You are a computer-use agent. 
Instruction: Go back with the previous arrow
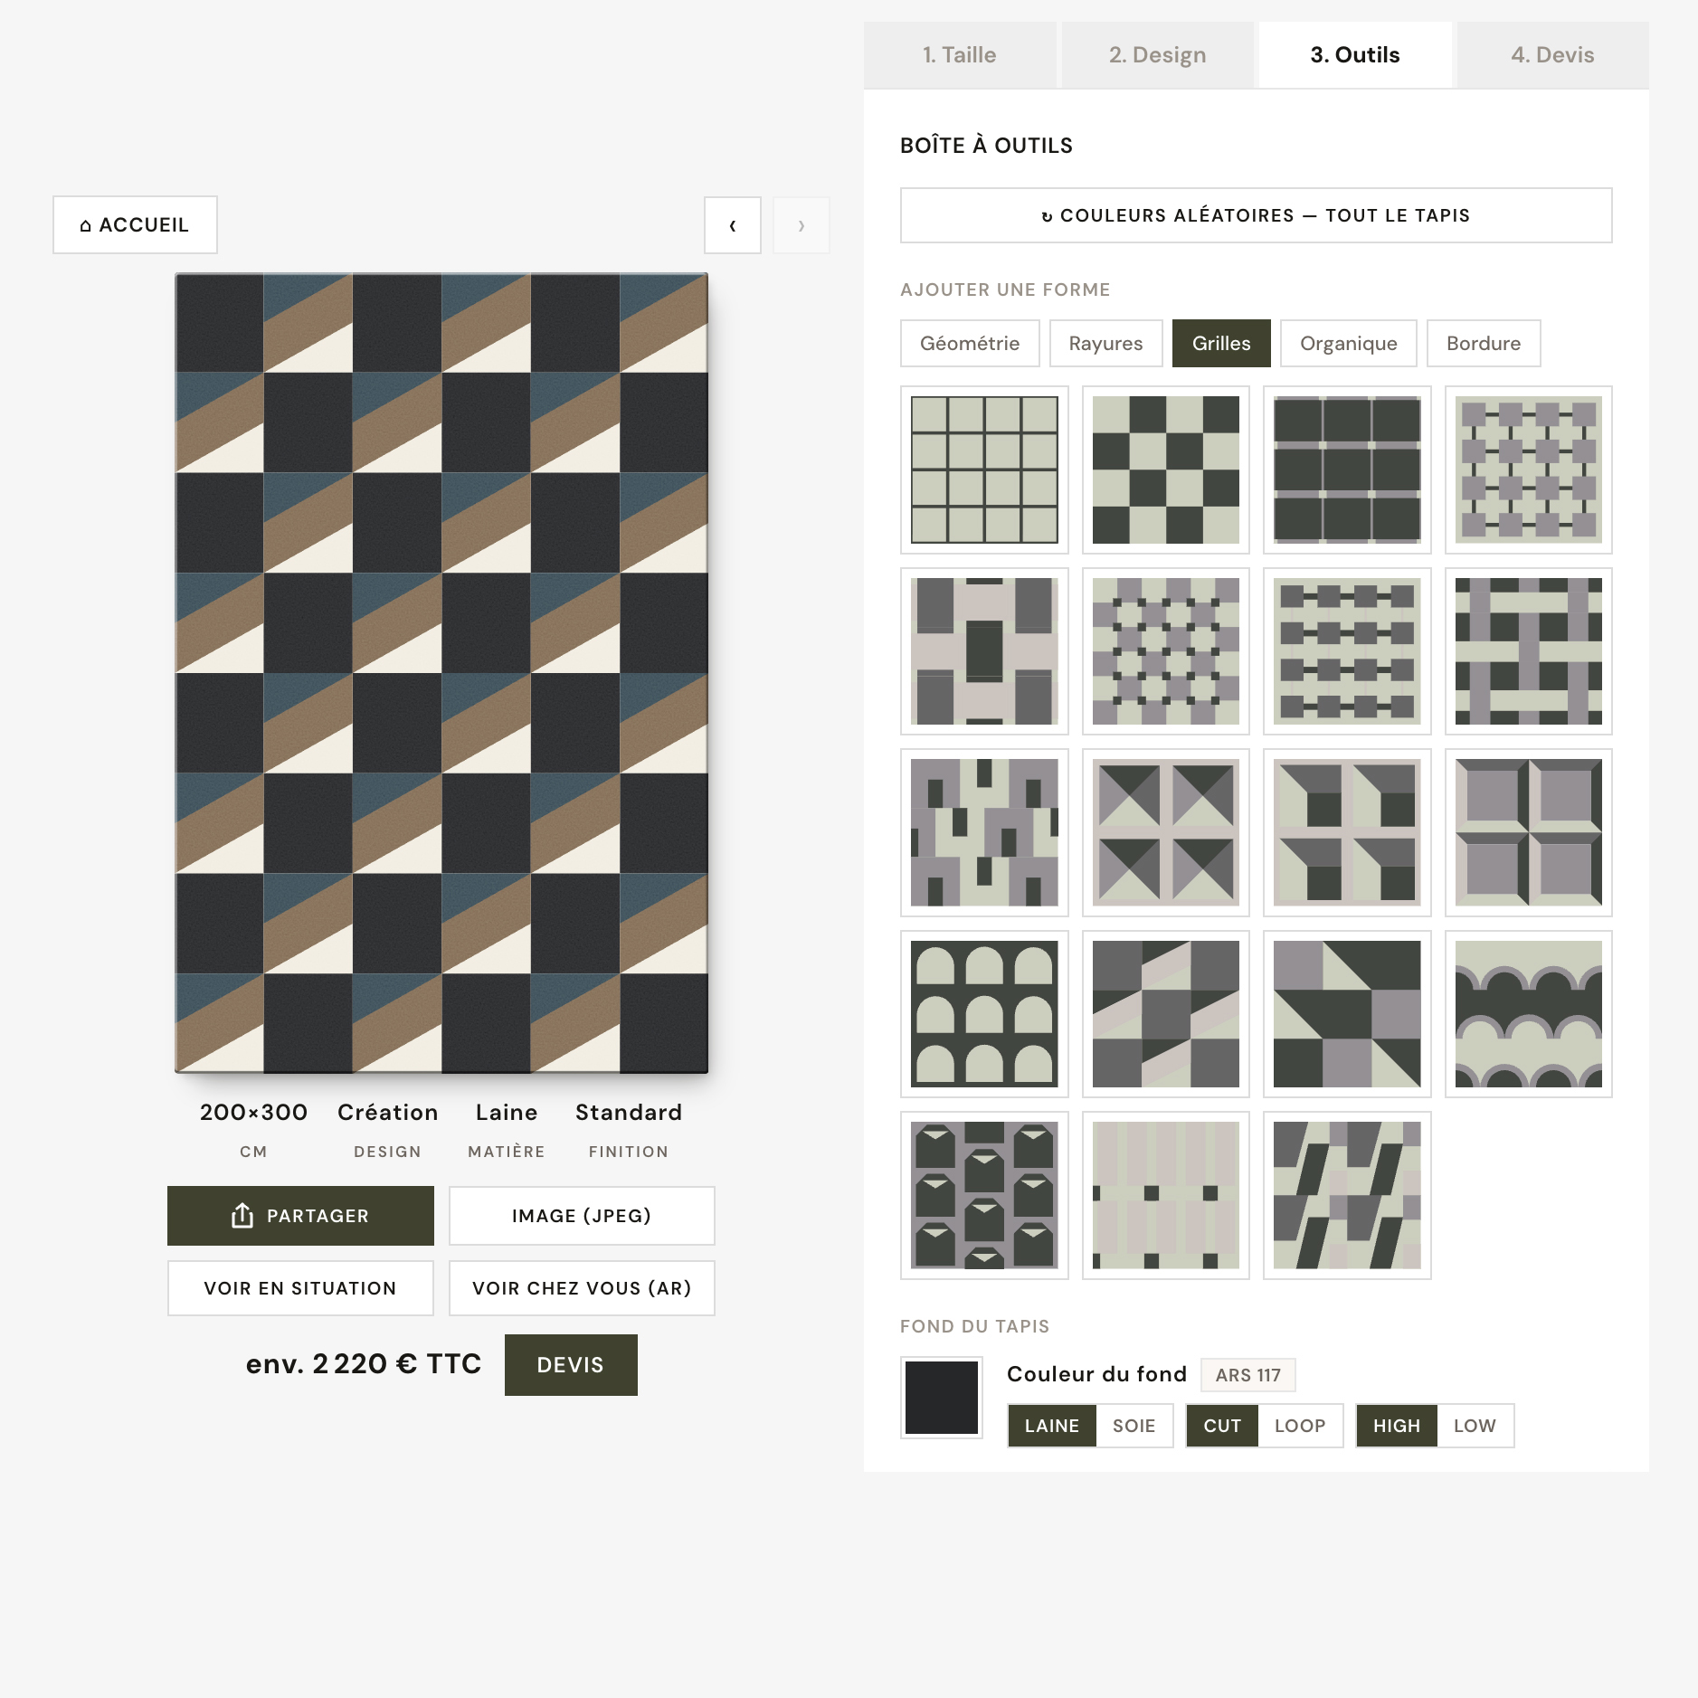pyautogui.click(x=733, y=225)
